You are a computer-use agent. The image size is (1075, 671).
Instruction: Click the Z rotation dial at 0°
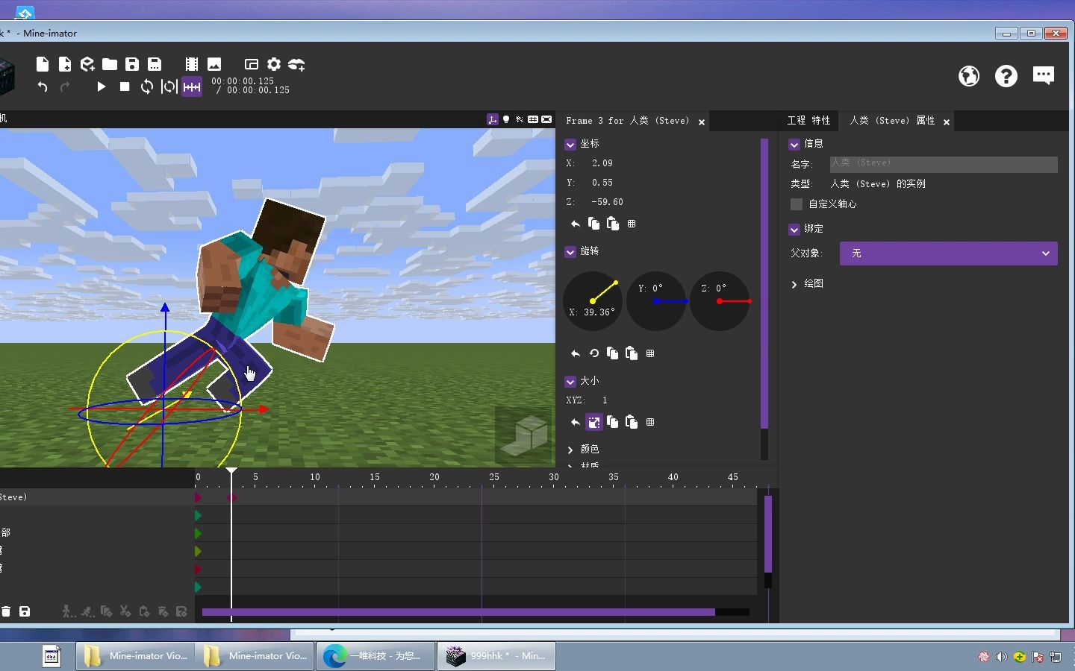click(x=720, y=301)
